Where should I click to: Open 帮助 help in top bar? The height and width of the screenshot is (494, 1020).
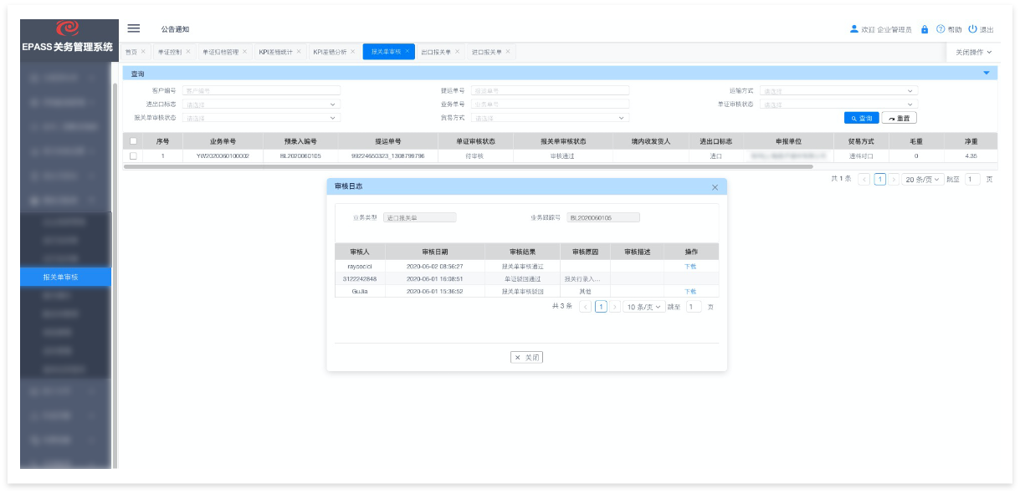(949, 29)
